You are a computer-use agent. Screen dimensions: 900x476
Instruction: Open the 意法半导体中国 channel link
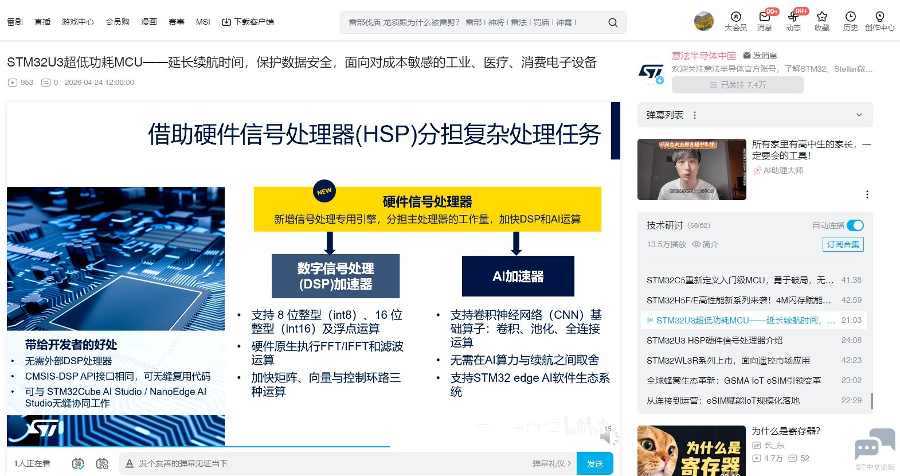(x=704, y=56)
